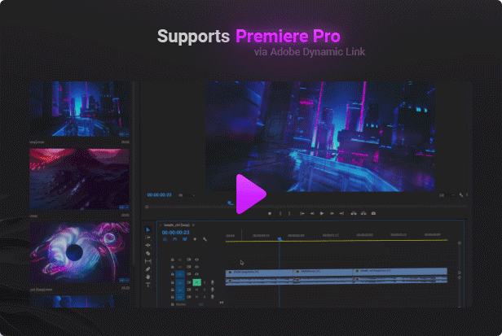This screenshot has width=502, height=336.
Task: Hide the top video track's eye toggle
Action: point(196,260)
